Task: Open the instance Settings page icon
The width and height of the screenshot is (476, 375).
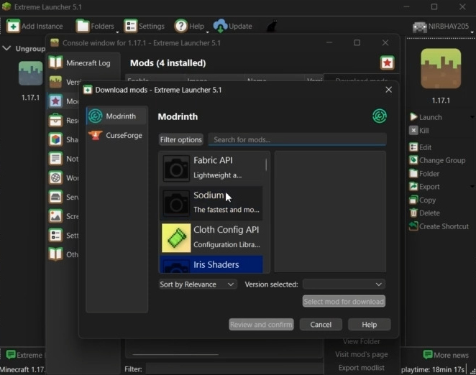Action: [x=55, y=235]
